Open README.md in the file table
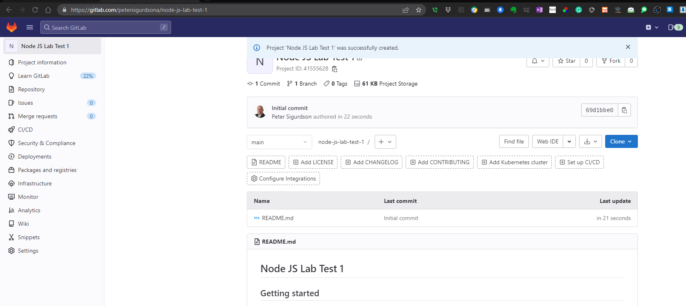The width and height of the screenshot is (686, 306). [278, 218]
